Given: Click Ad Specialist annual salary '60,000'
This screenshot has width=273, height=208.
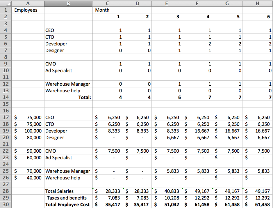Looking at the screenshot, I should coord(28,158).
